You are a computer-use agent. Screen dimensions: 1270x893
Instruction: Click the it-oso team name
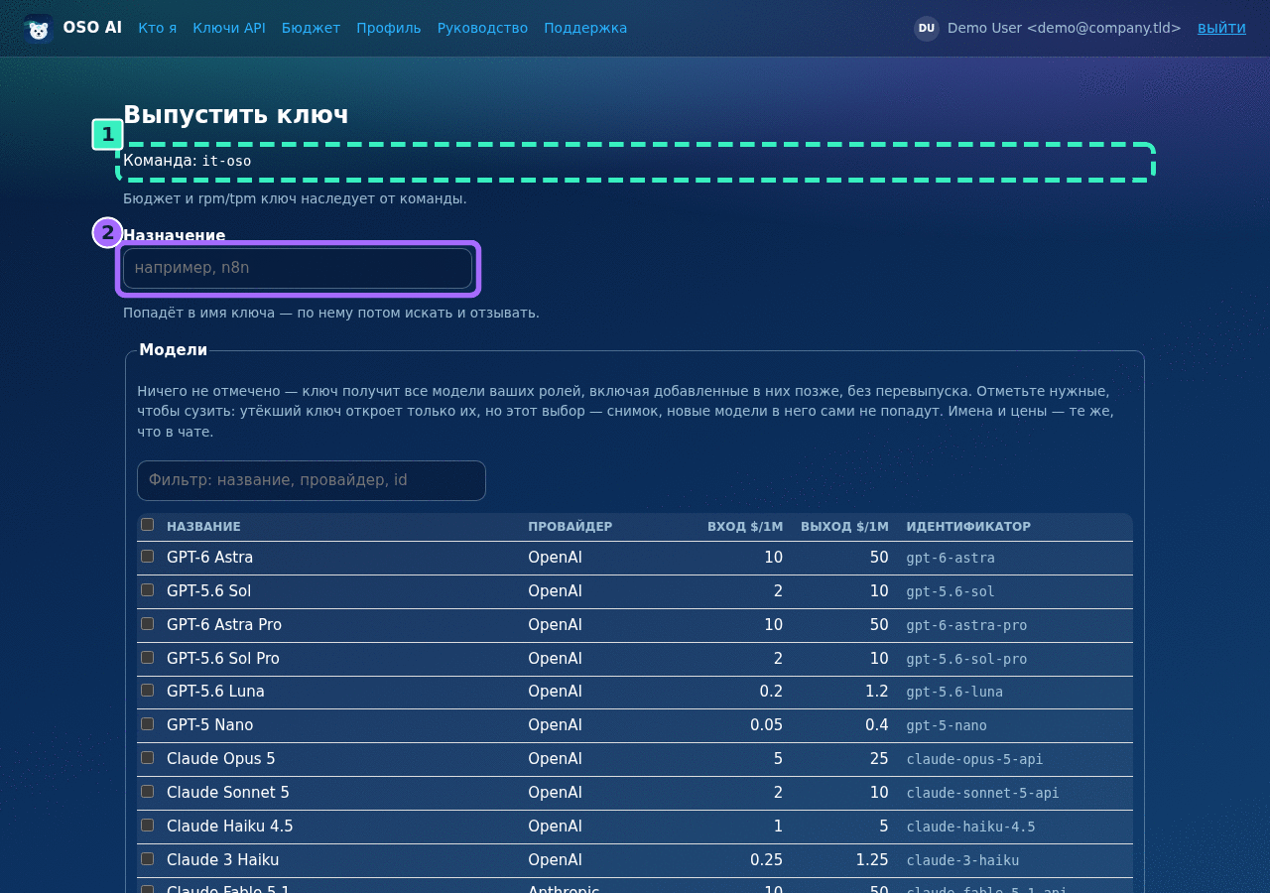(x=226, y=161)
